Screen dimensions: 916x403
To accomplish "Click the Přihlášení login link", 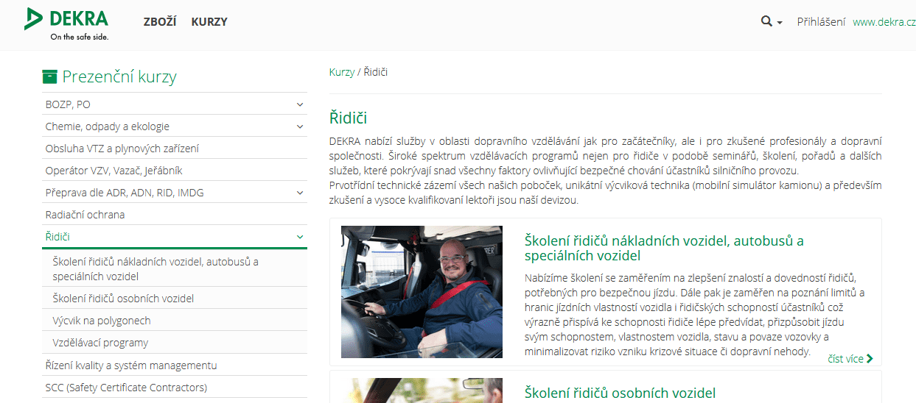I will click(x=821, y=22).
